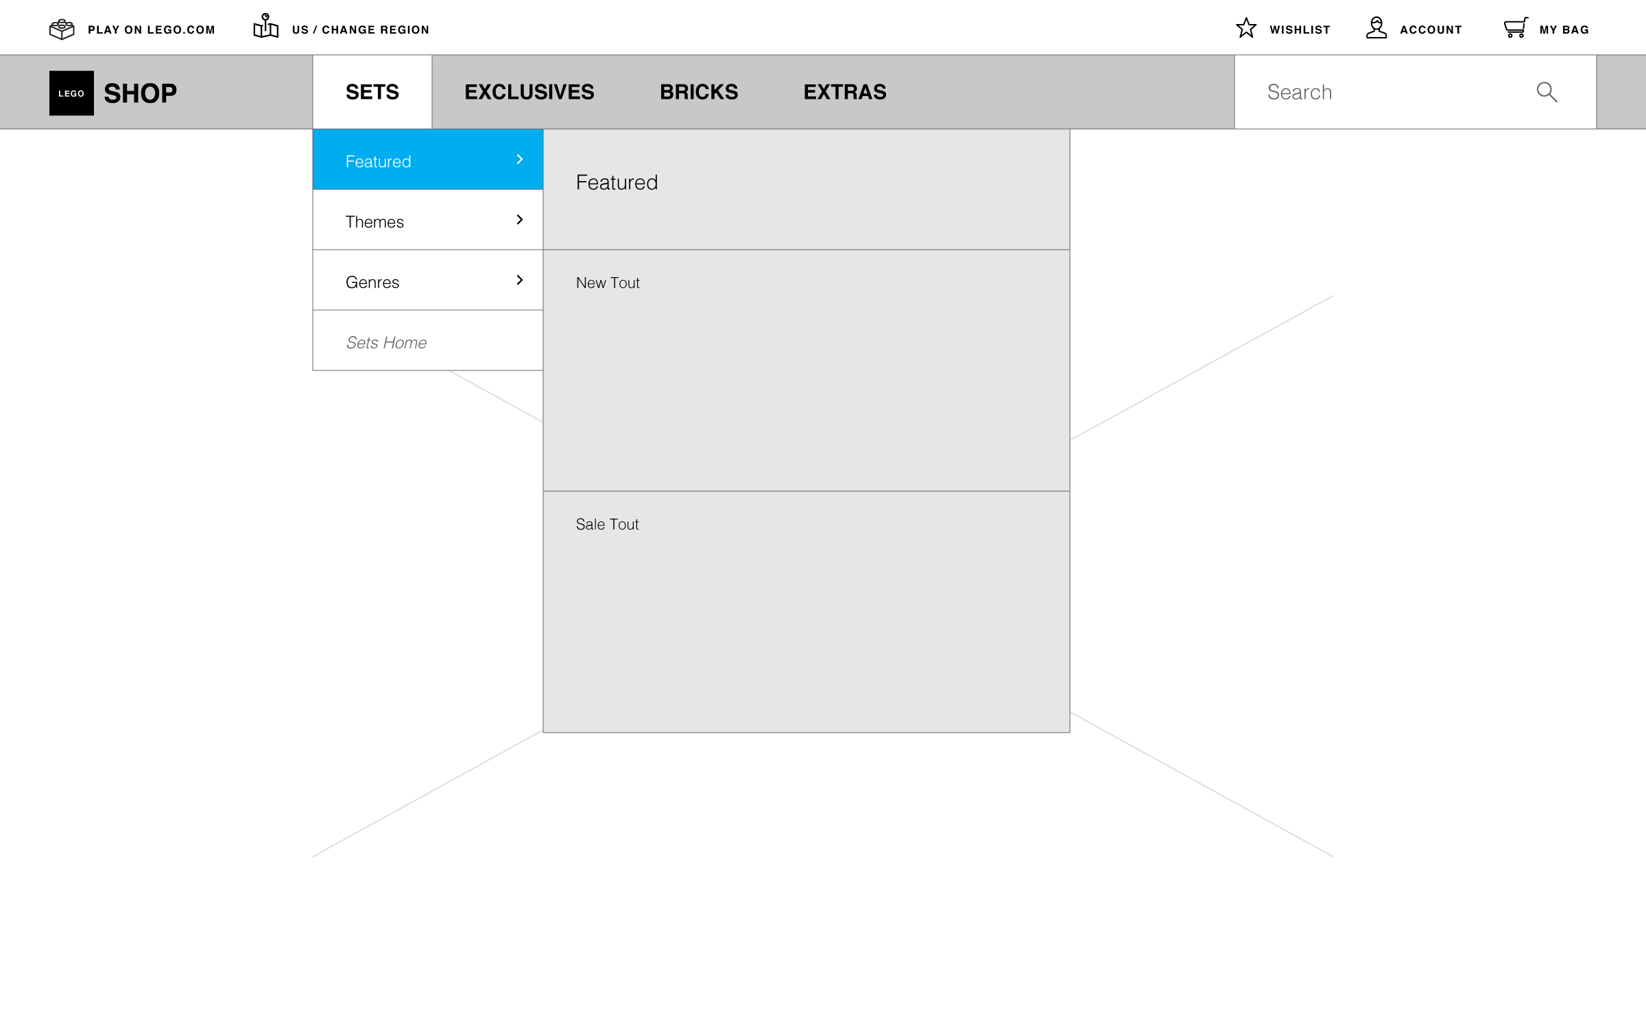This screenshot has height=1029, width=1646.
Task: Open the New Tout panel
Action: tap(806, 370)
